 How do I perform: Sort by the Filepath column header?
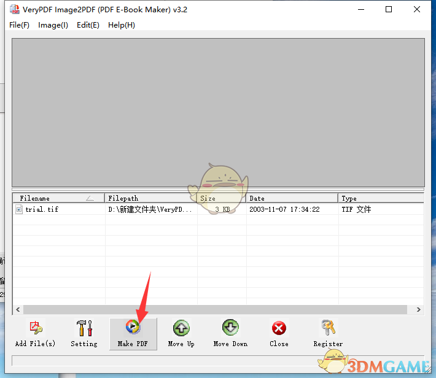pos(150,198)
